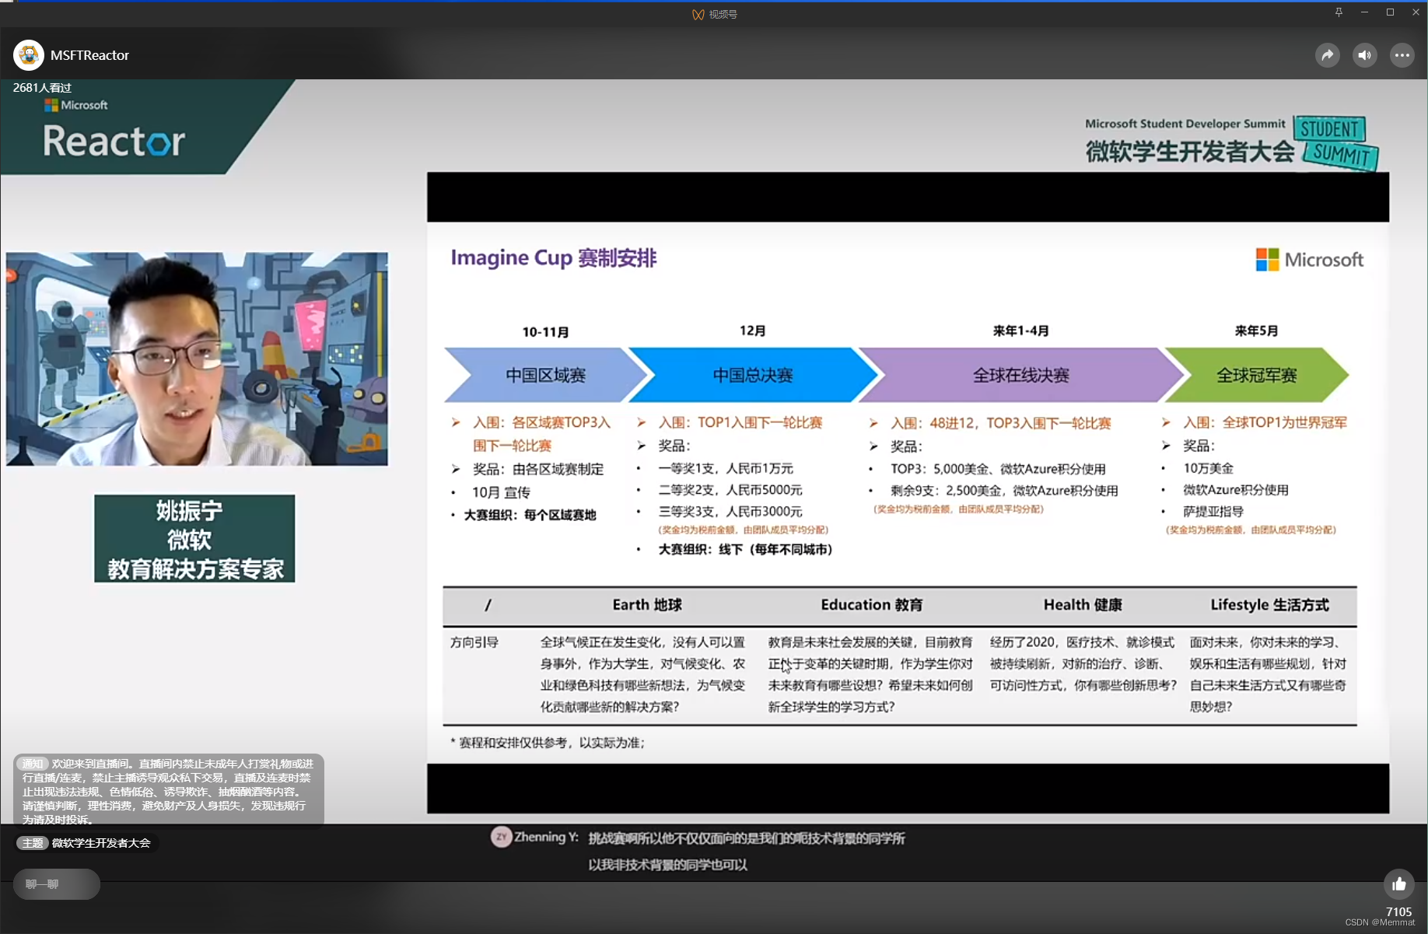Maximize the 视频号 window

pyautogui.click(x=1390, y=12)
